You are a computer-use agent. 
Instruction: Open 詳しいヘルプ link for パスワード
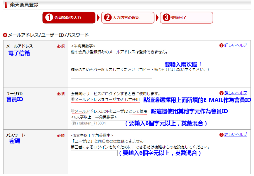click(236, 134)
